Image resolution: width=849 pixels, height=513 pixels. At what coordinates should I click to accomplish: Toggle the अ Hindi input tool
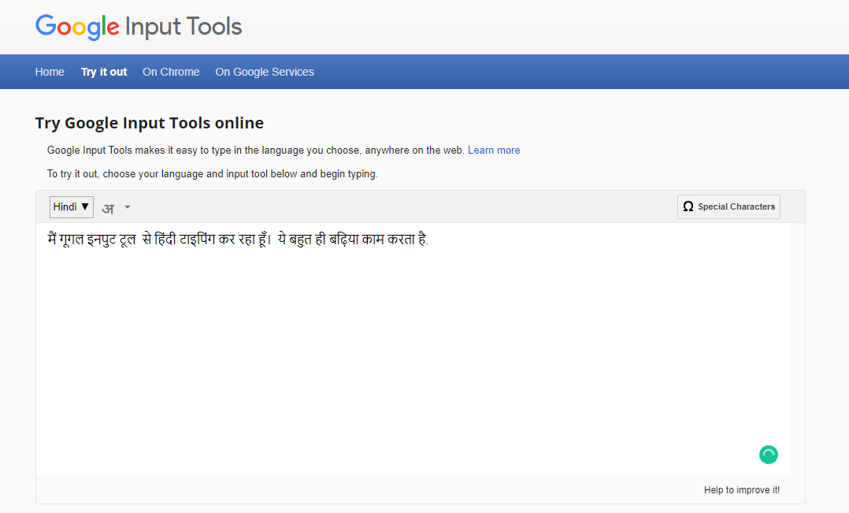tap(108, 207)
